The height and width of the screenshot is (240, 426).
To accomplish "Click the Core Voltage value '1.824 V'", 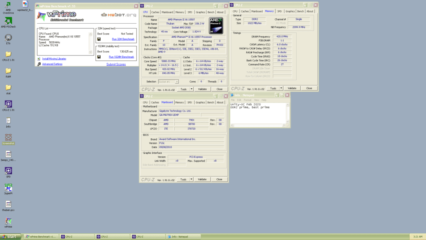I will 196,32.
